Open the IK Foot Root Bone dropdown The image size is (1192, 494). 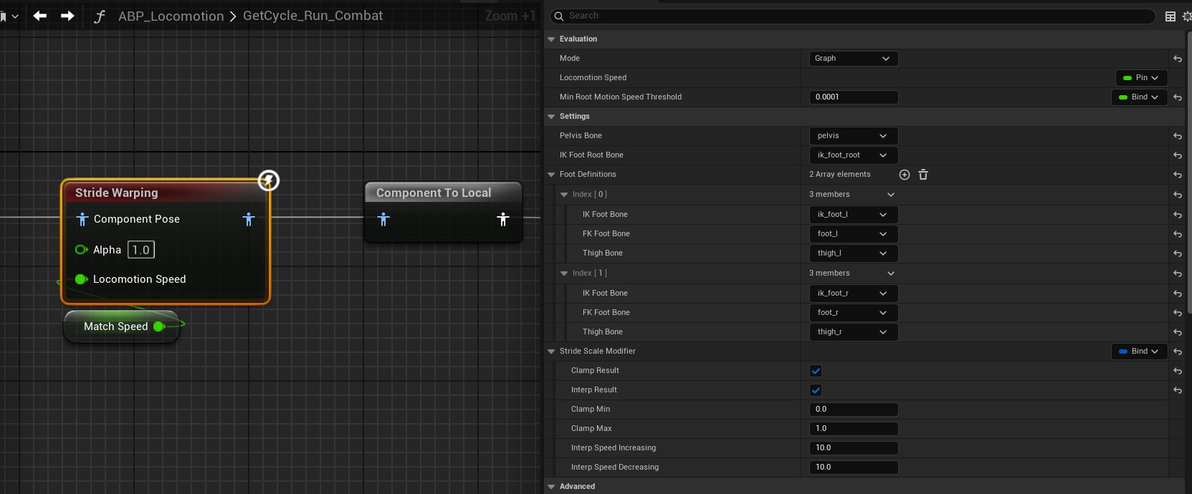click(853, 155)
